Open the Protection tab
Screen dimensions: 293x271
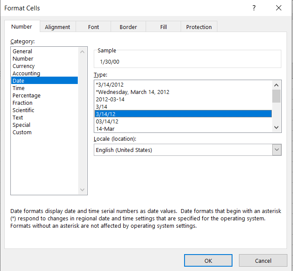(x=199, y=27)
